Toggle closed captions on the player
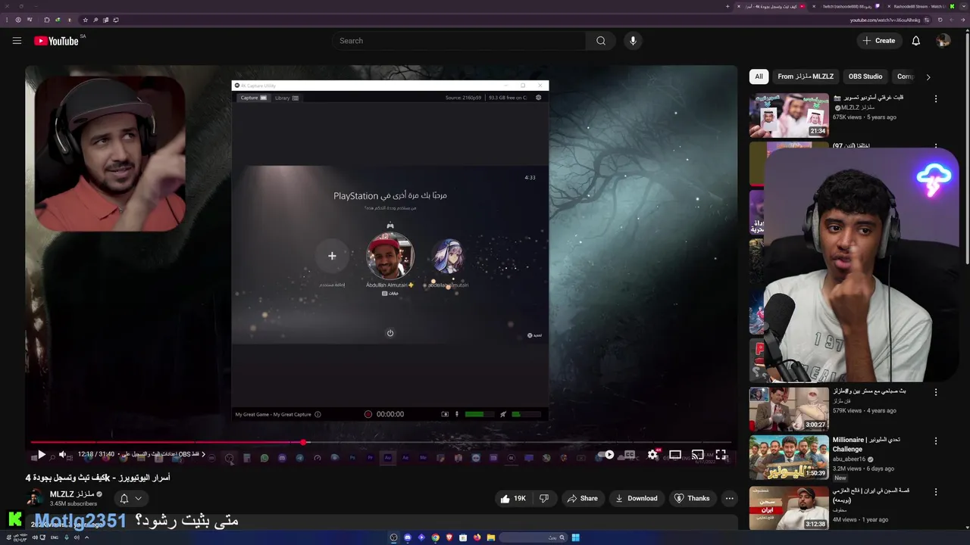 [x=629, y=455]
